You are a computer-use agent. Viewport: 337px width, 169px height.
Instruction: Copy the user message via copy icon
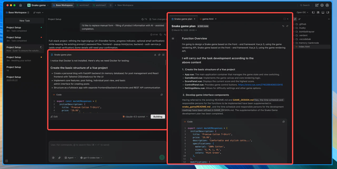coord(161,34)
